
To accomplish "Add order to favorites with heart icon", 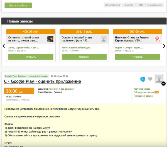I will point(150,79).
